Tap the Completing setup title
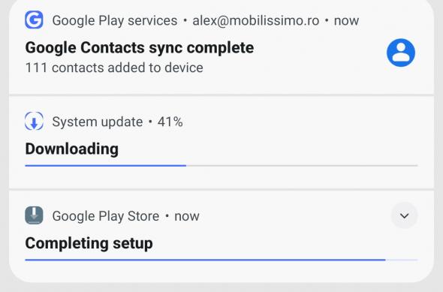Image resolution: width=443 pixels, height=292 pixels. coord(89,243)
